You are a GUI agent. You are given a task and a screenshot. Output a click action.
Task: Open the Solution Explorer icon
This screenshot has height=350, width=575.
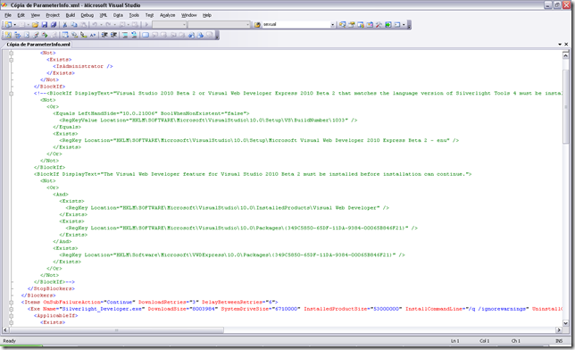point(343,25)
